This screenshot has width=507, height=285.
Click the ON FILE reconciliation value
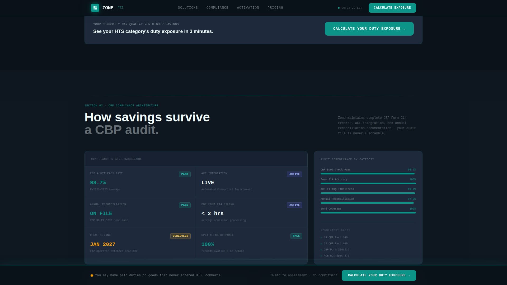click(x=101, y=213)
